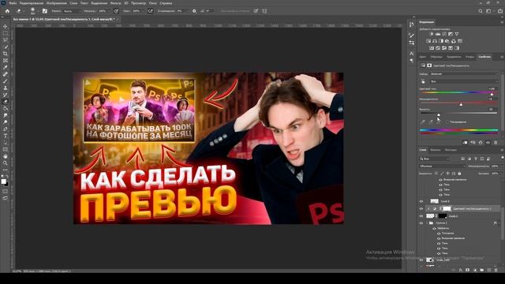Viewport: 505px width, 284px height.
Task: Select the Rectangular Marquee tool
Action: pyautogui.click(x=6, y=33)
